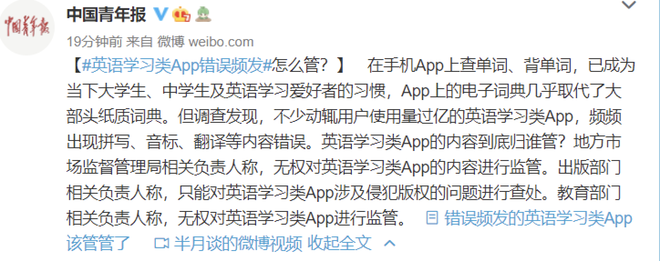The width and height of the screenshot is (660, 261).
Task: Click the green character badge icon
Action: (202, 15)
